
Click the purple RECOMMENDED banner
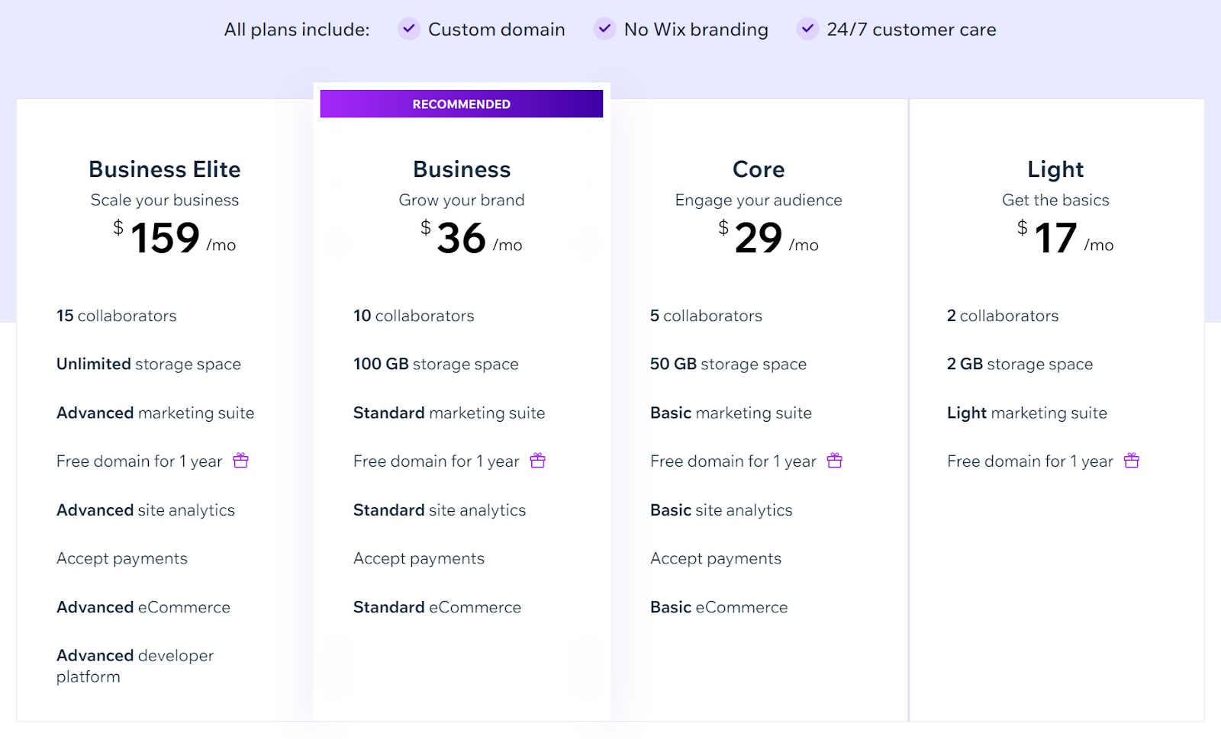point(462,104)
